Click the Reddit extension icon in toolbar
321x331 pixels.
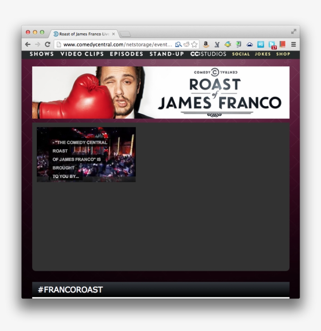click(186, 44)
